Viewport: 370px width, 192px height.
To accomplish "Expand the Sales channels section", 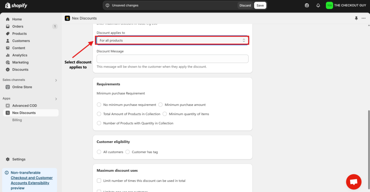I will pyautogui.click(x=56, y=80).
